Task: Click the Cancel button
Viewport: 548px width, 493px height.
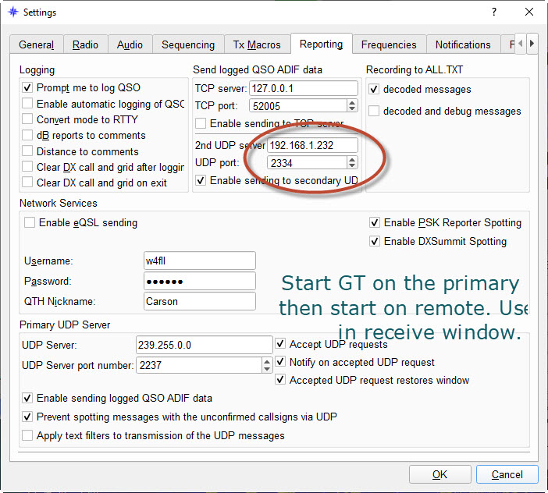Action: (507, 474)
